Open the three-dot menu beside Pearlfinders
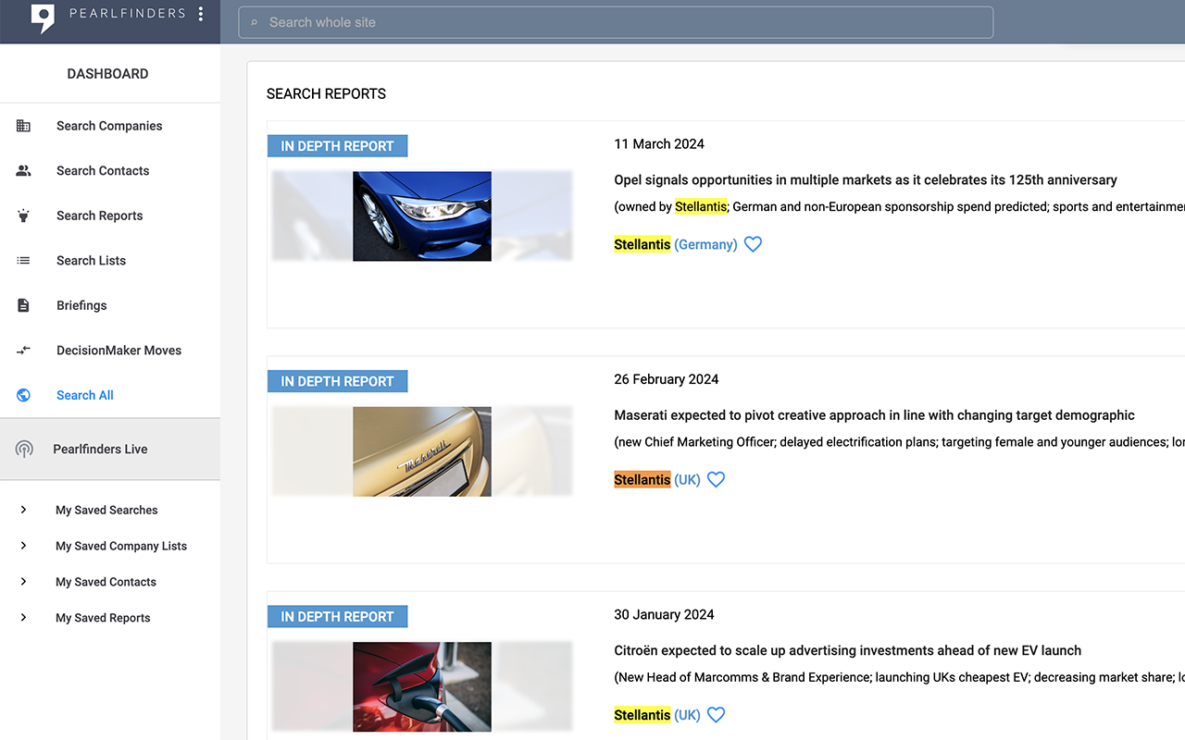The width and height of the screenshot is (1185, 740). (x=201, y=14)
